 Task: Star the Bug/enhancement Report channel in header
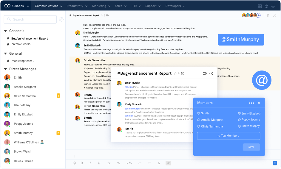coord(102,15)
